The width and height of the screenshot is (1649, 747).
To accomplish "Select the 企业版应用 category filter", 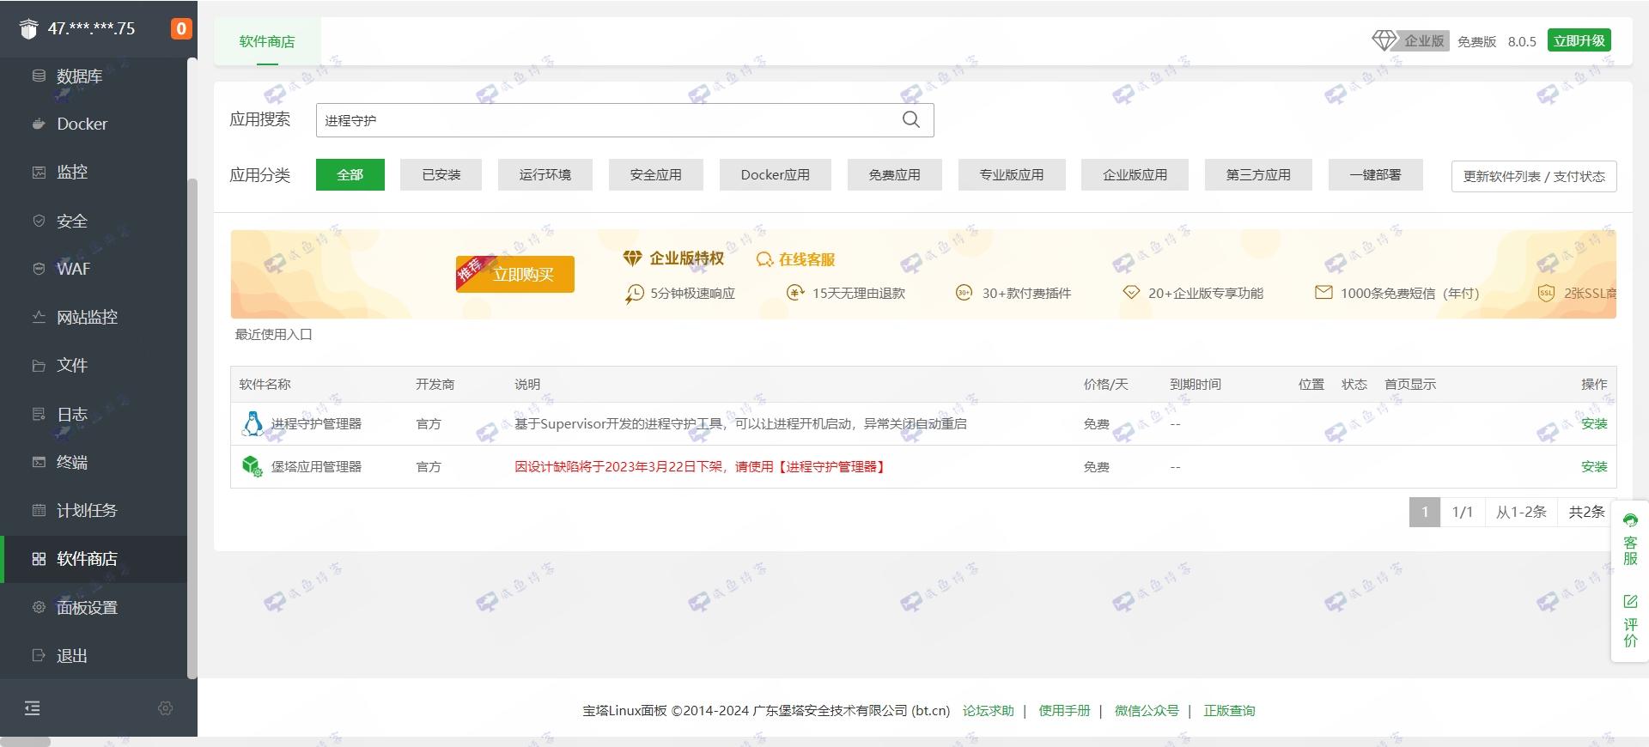I will 1135,174.
